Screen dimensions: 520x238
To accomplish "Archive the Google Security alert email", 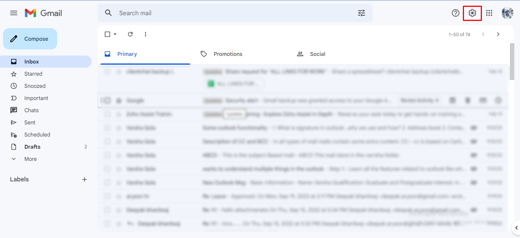I will 453,100.
